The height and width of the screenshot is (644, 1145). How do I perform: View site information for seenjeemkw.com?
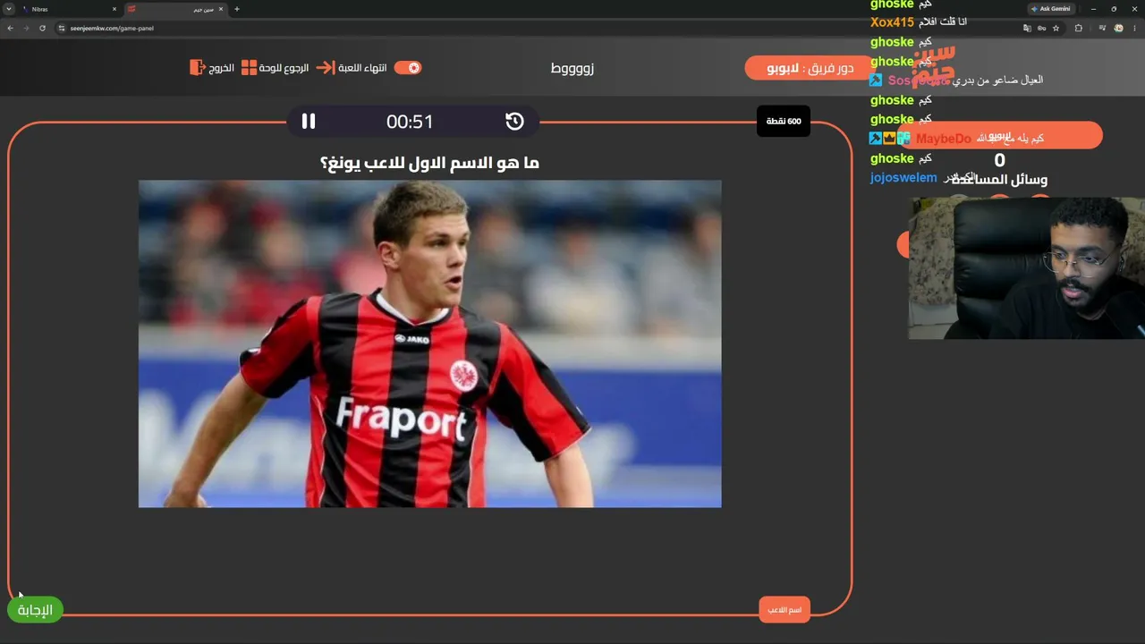pos(62,28)
